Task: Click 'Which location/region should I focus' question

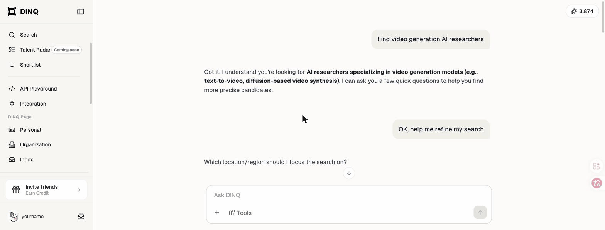Action: (x=275, y=162)
